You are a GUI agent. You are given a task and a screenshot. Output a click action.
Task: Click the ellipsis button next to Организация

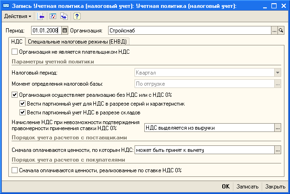274,31
